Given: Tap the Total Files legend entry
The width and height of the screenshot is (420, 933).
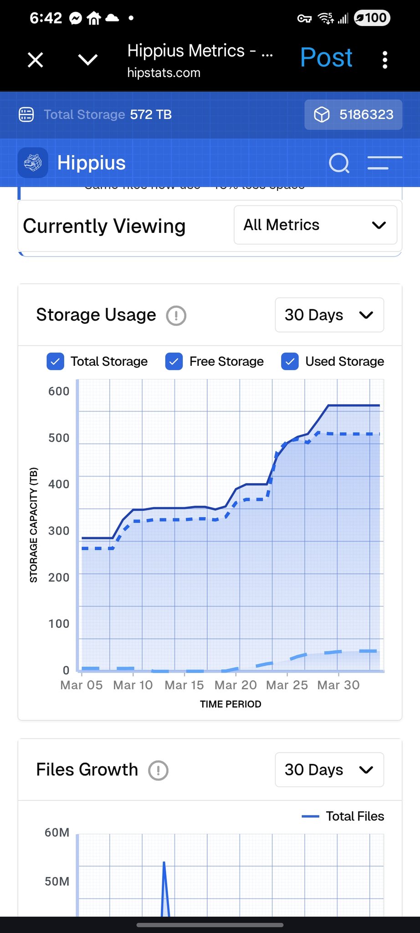Looking at the screenshot, I should coord(343,816).
